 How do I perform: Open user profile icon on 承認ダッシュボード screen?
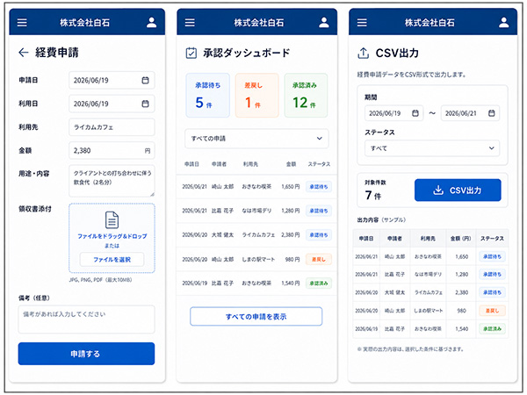pyautogui.click(x=324, y=23)
